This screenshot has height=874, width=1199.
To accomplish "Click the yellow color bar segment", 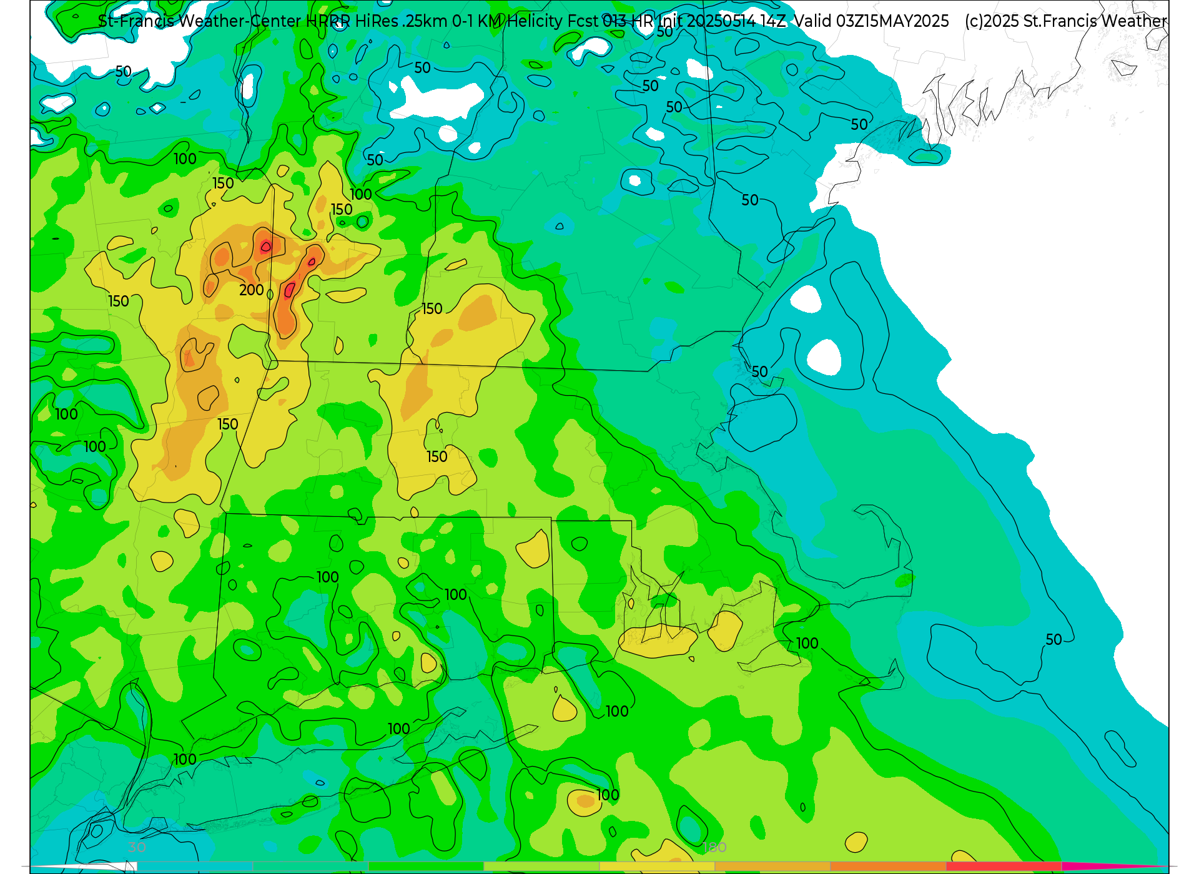I will point(656,867).
